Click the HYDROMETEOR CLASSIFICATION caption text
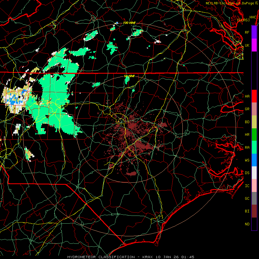Screen dimensions: 259x259 (x=101, y=257)
